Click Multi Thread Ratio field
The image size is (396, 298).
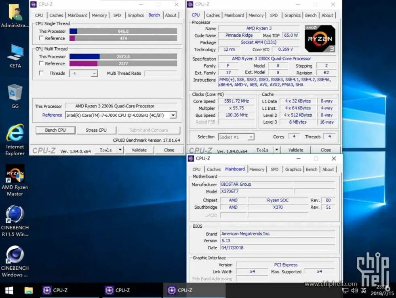161,73
